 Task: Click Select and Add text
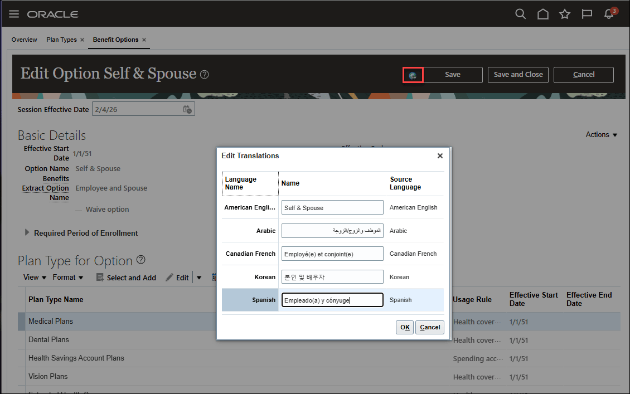(132, 278)
